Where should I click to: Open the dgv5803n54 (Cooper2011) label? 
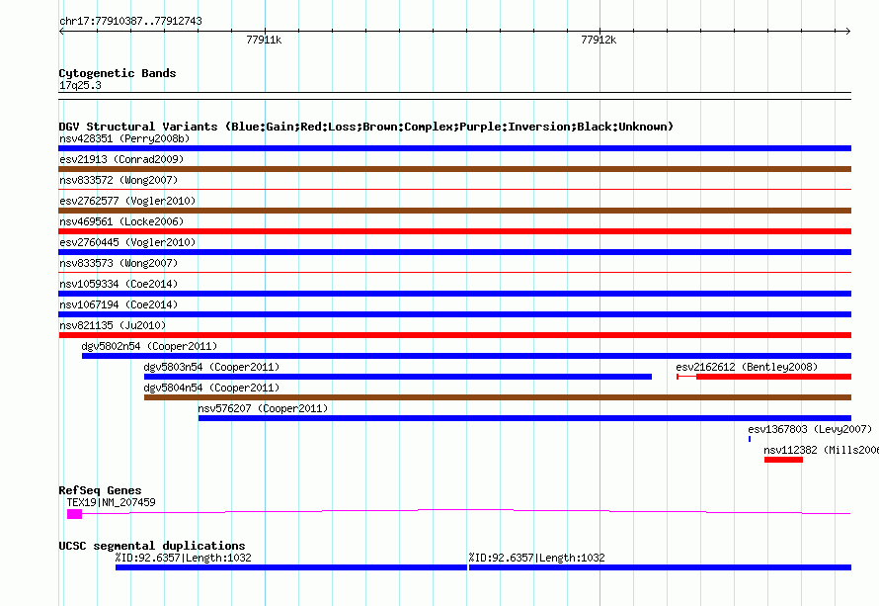[x=211, y=367]
